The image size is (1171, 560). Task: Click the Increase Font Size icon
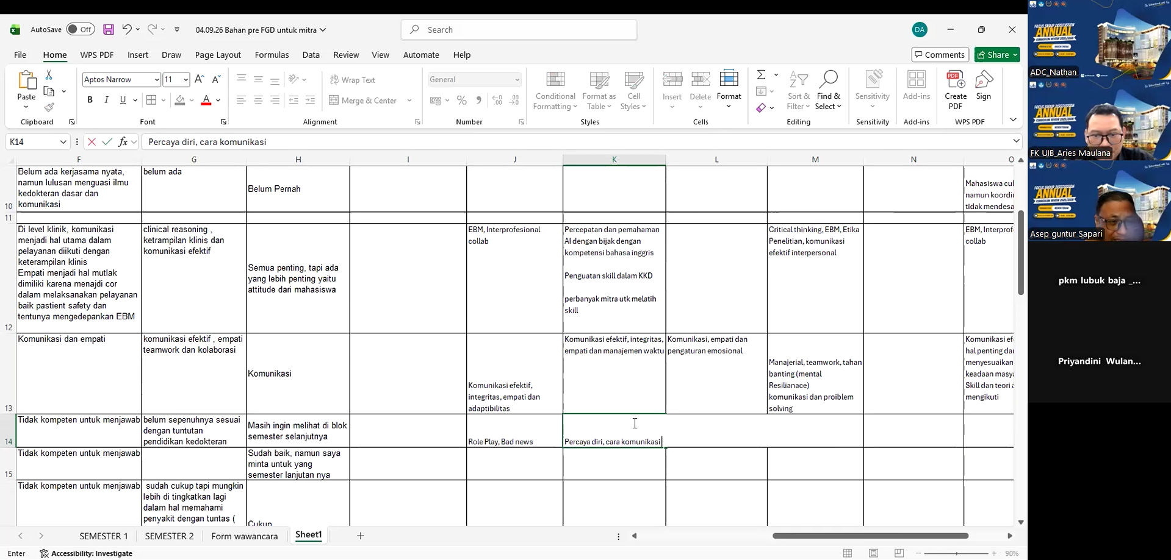pyautogui.click(x=200, y=79)
